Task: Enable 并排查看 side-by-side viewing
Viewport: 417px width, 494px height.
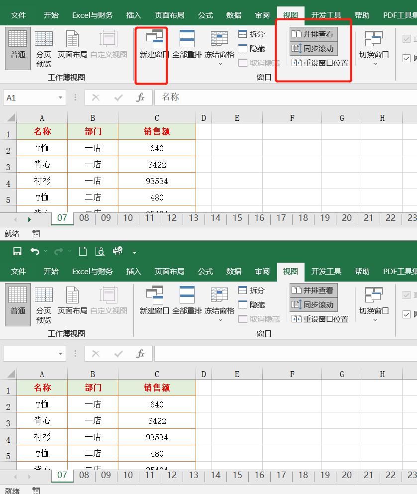Action: click(x=313, y=34)
